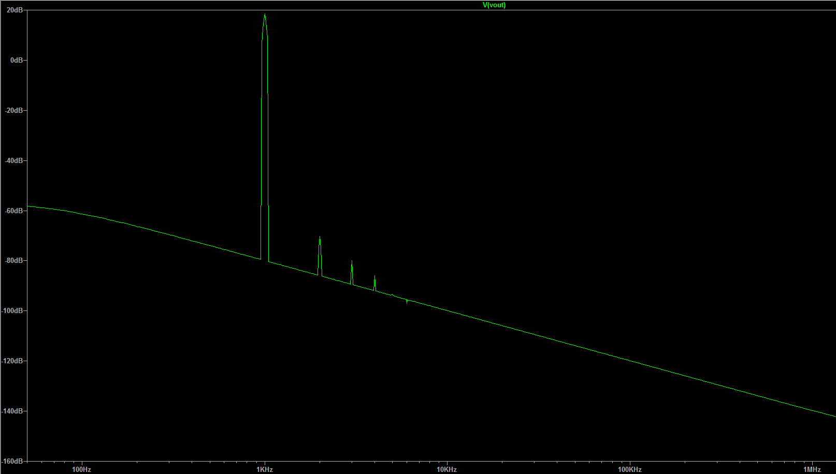Viewport: 836px width, 474px height.
Task: Click the 100KHz frequency label
Action: point(630,470)
